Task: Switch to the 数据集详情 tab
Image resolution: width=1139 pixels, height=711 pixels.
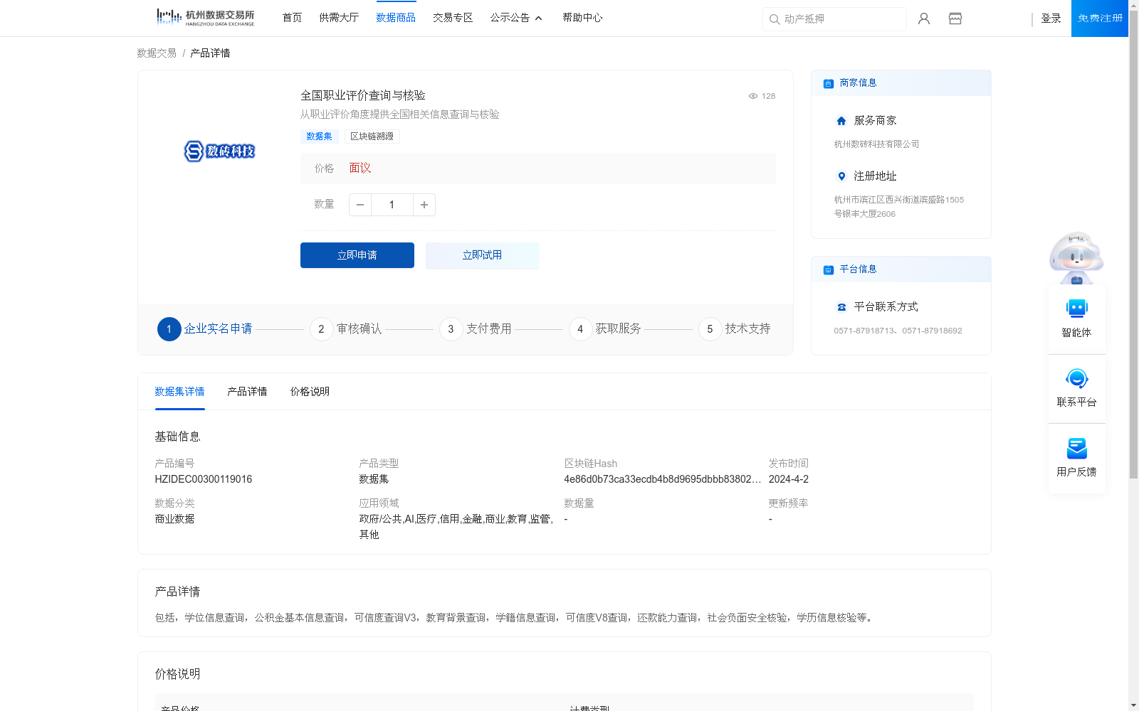Action: tap(179, 392)
